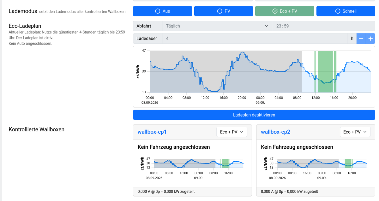Click the 23:59 departure time field

coord(324,26)
